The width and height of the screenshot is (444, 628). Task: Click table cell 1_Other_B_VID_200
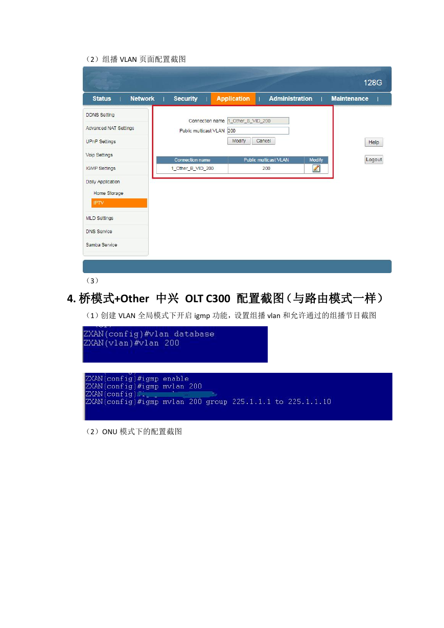[192, 168]
